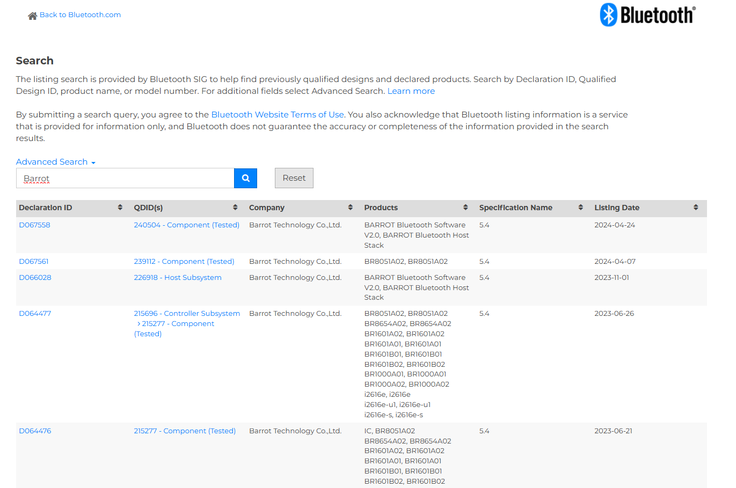This screenshot has width=736, height=488.
Task: Focus the search field containing Barrot
Action: [125, 178]
